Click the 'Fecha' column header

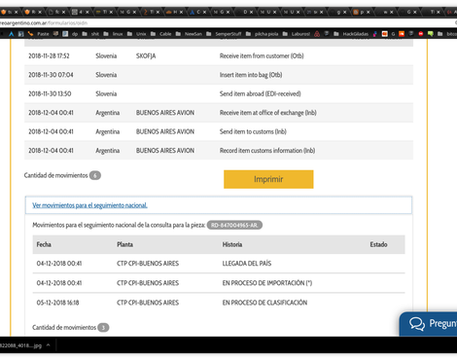click(x=44, y=244)
